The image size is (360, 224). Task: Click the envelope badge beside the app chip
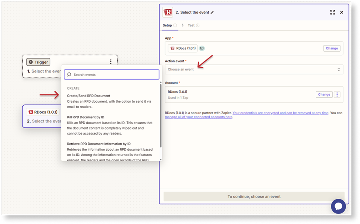(x=202, y=48)
